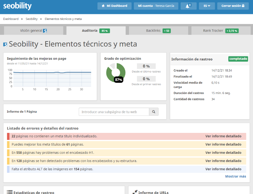
Task: Click the 558 páginas H1 warning row
Action: [126, 153]
